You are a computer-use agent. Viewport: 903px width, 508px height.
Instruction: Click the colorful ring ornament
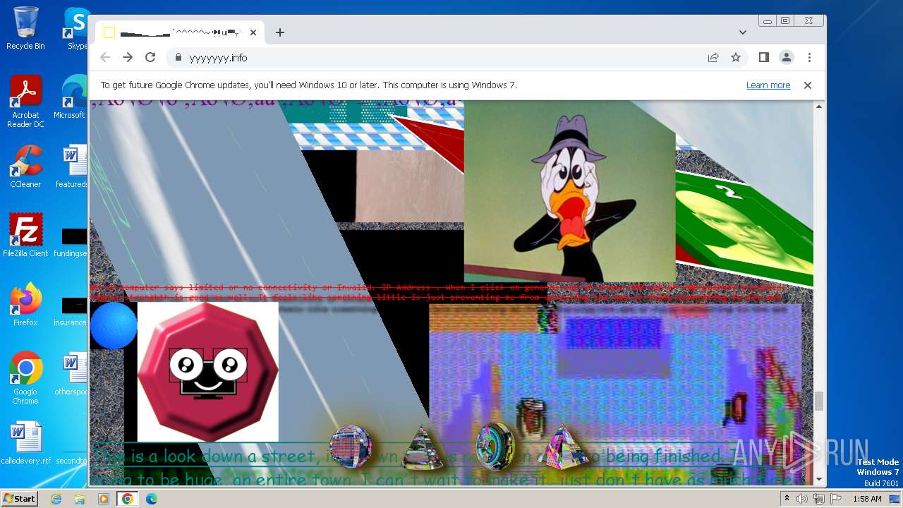point(495,446)
